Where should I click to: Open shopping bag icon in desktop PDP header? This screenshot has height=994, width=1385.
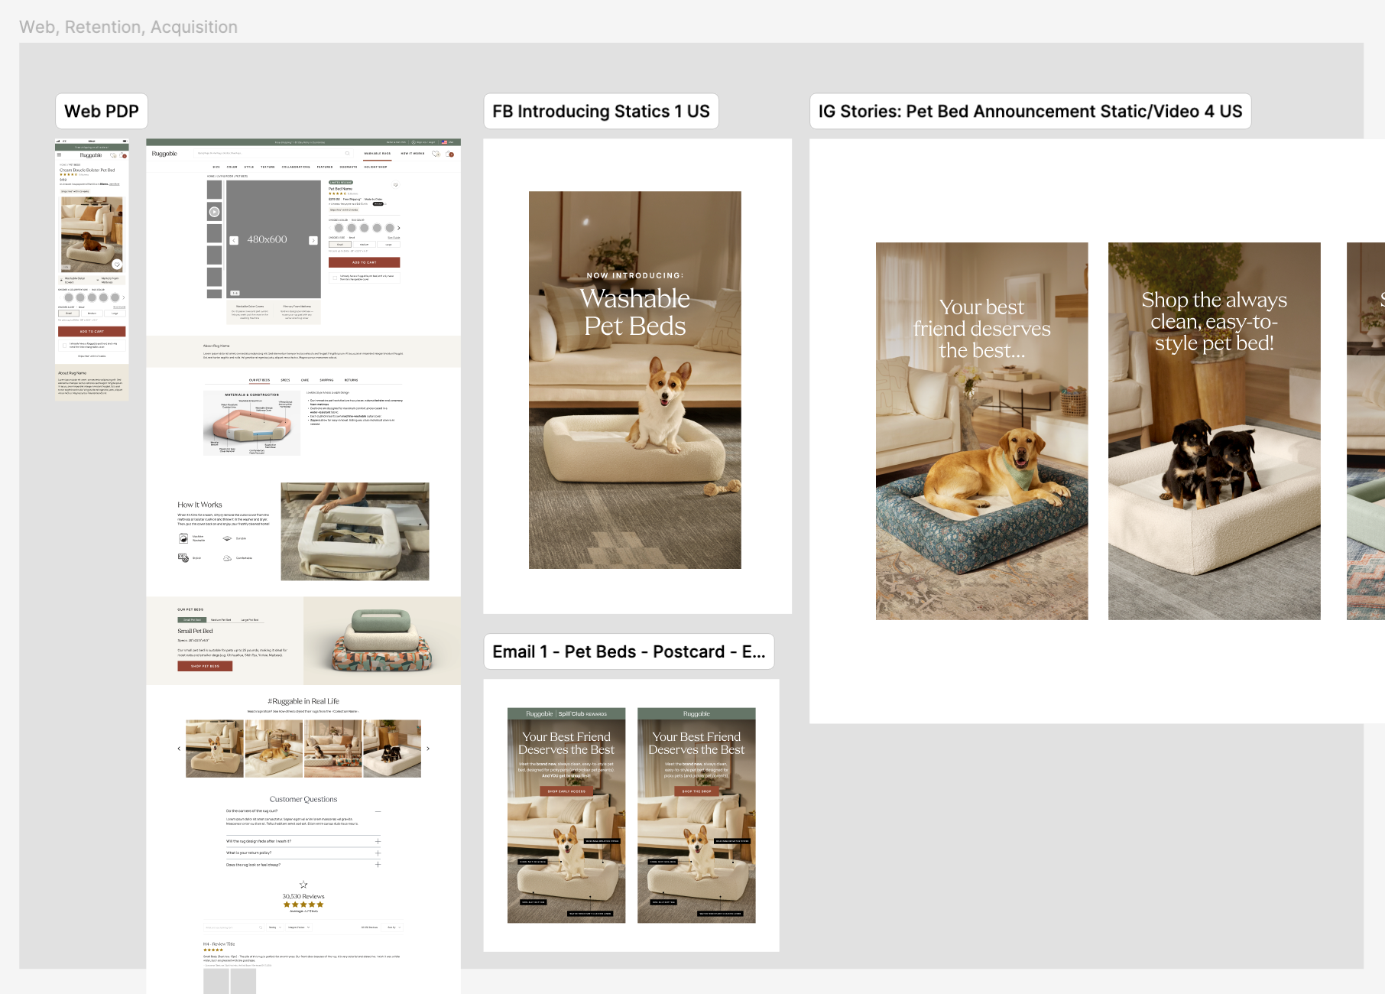[x=450, y=154]
